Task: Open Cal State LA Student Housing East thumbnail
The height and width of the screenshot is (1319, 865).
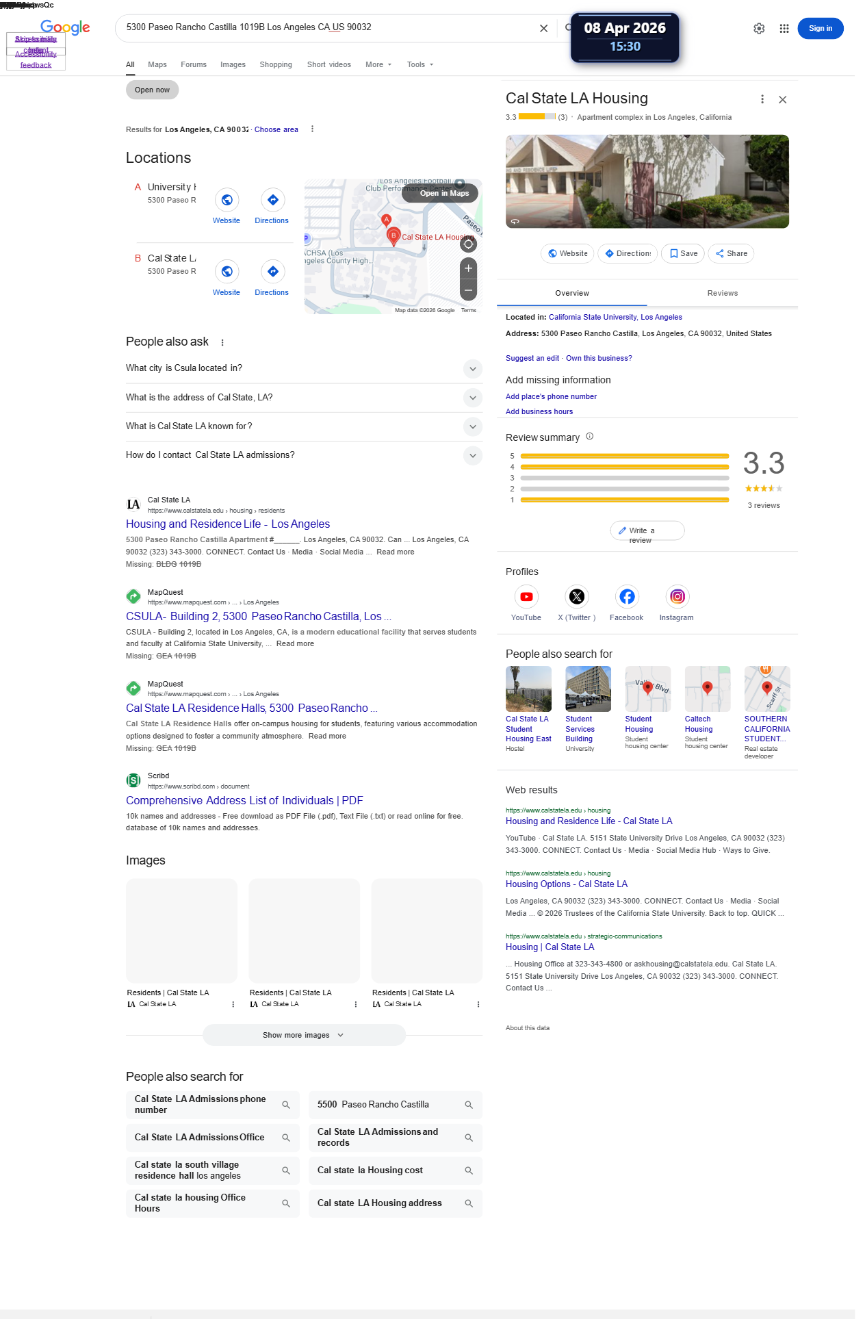Action: [528, 689]
